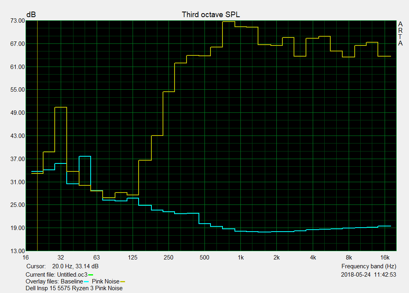Click the 63 Hz frequency axis label

pyautogui.click(x=97, y=258)
